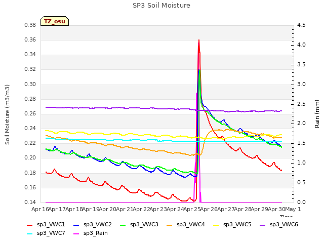Click the sp3_Rain magenta legend swatch
This screenshot has width=324, height=243.
tap(76, 234)
